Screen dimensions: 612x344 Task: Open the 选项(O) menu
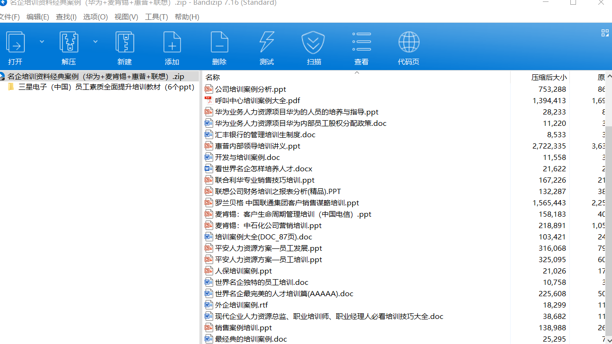96,17
